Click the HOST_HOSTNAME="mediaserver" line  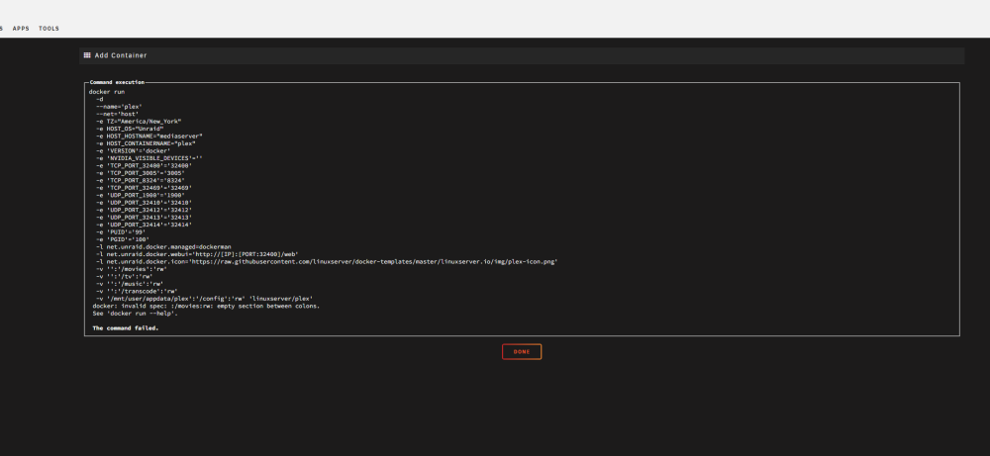[x=149, y=137]
